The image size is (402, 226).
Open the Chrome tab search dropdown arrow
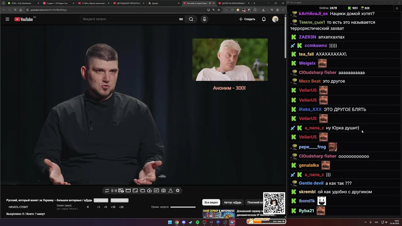(3, 3)
